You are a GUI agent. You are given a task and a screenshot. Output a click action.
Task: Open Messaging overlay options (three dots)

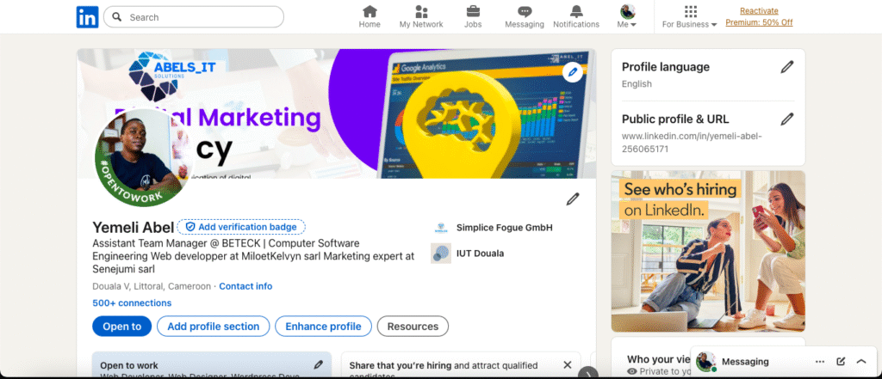(x=820, y=362)
